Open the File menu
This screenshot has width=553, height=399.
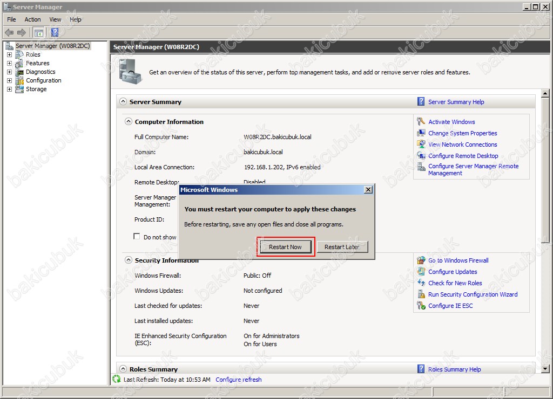click(12, 19)
